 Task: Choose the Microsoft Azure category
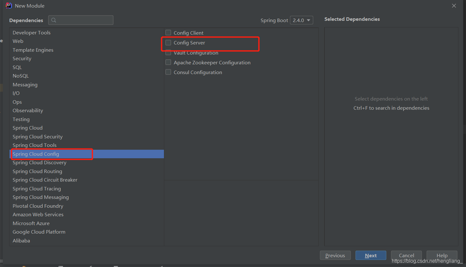[87, 223]
